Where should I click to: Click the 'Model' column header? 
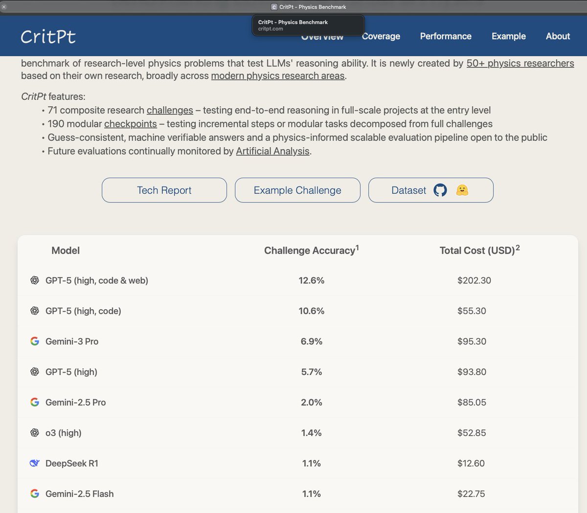pyautogui.click(x=66, y=251)
